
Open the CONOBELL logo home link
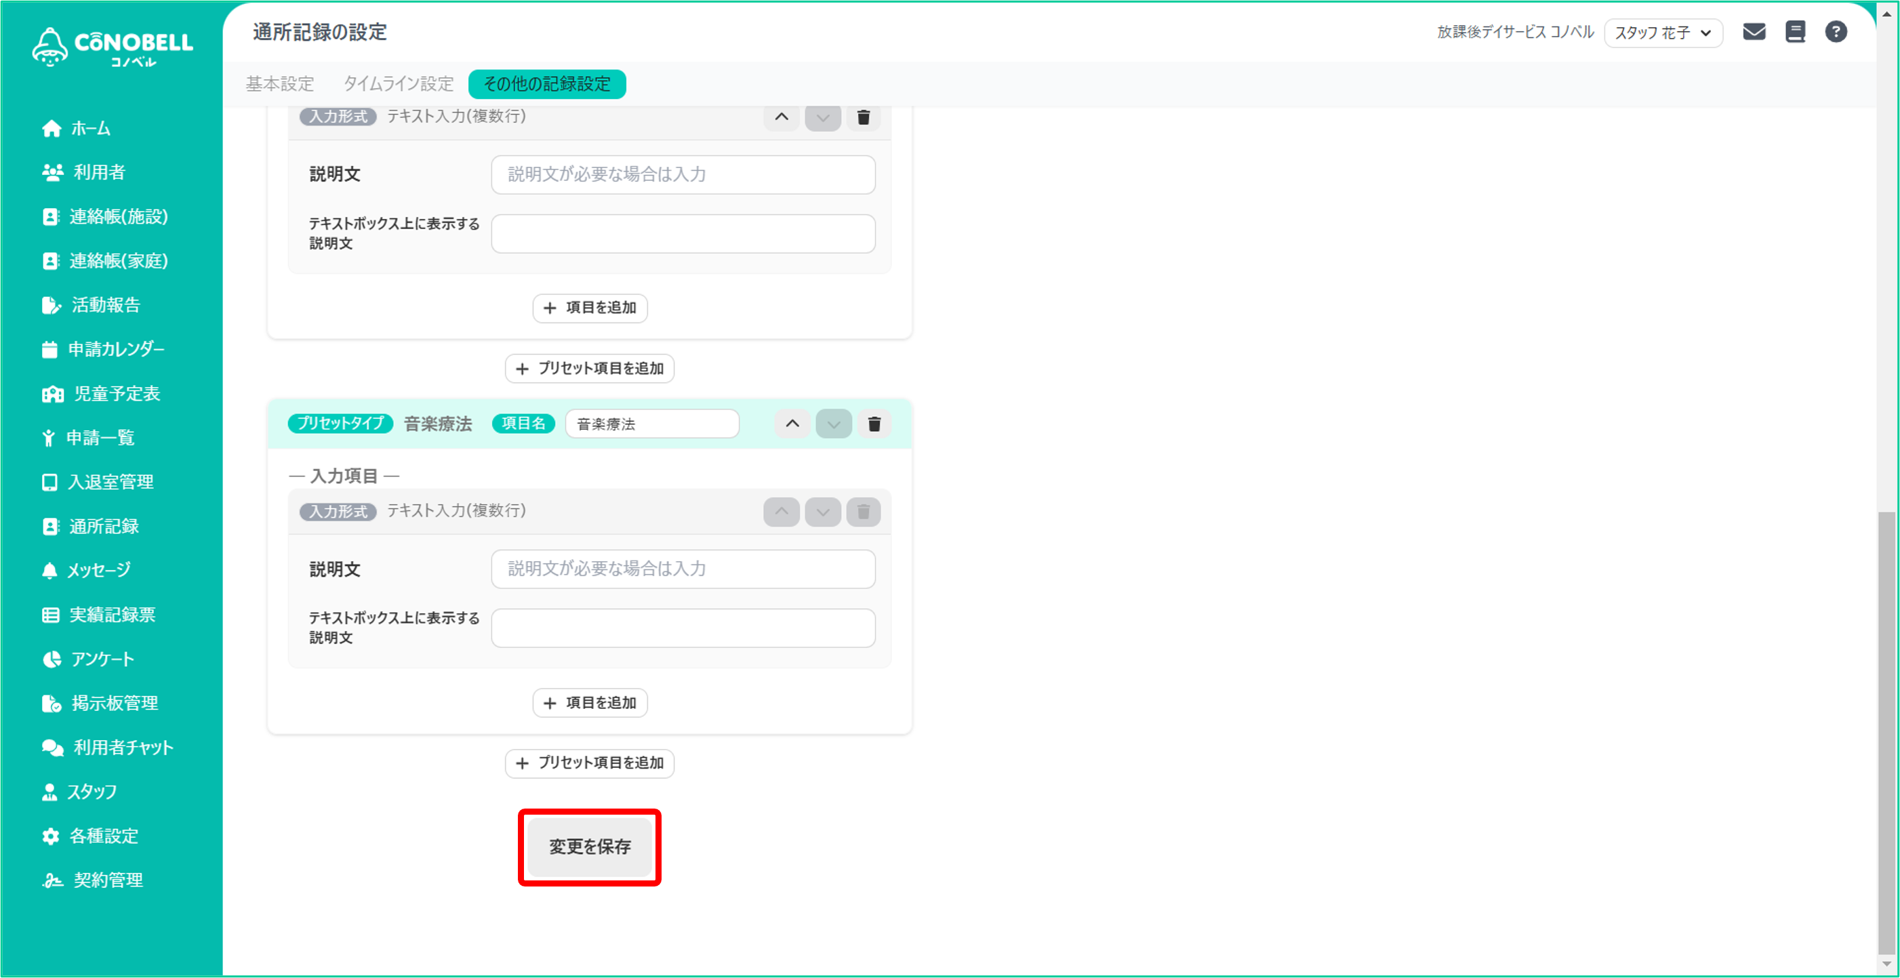pos(112,47)
